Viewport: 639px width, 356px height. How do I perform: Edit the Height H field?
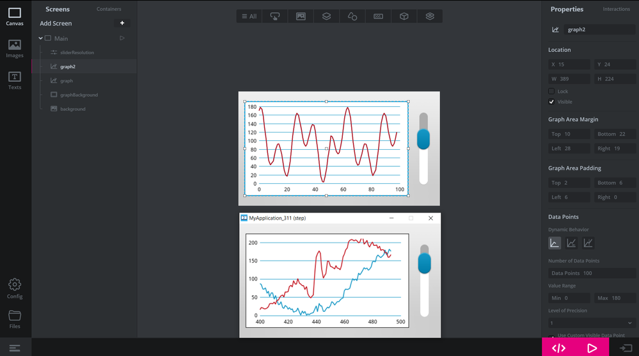click(x=615, y=79)
